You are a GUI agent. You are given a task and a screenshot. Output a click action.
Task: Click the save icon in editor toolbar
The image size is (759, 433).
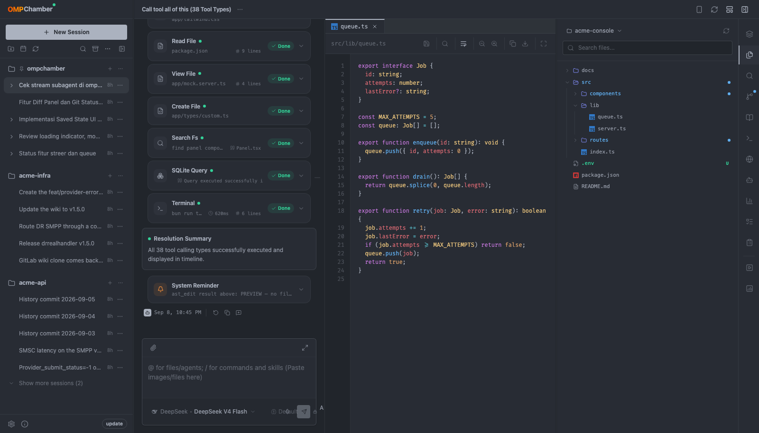[426, 44]
